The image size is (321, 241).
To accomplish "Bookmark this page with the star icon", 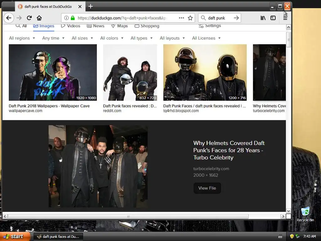I will click(190, 18).
